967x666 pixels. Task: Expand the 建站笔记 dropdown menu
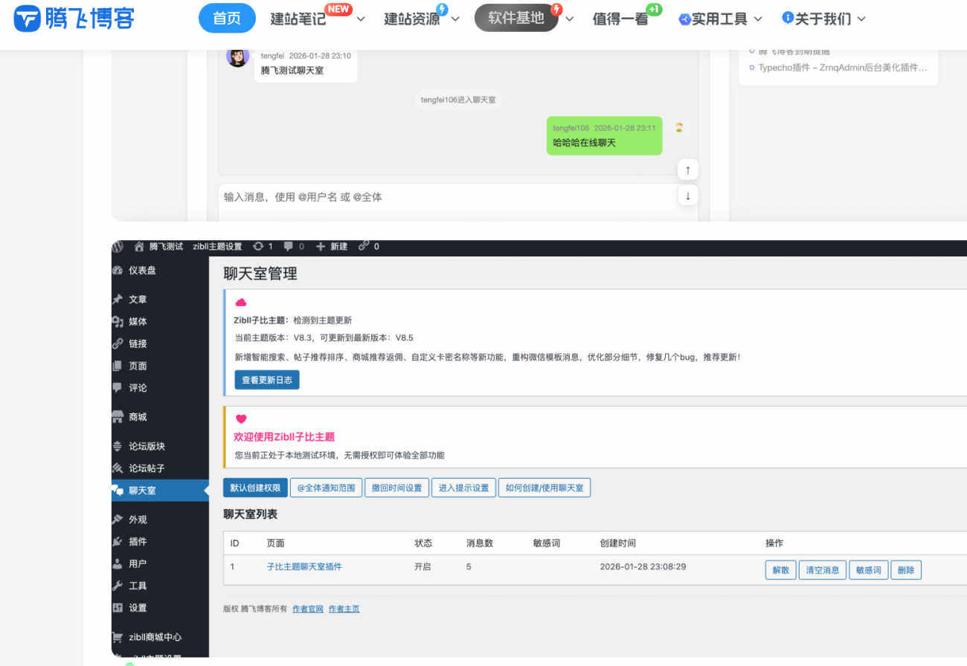click(x=360, y=19)
